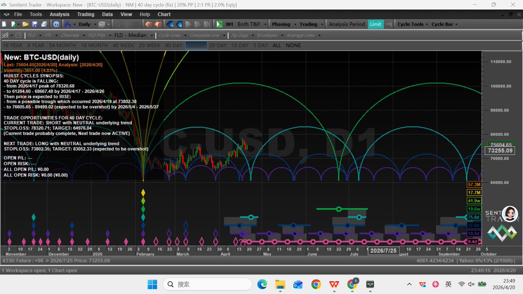Image resolution: width=523 pixels, height=294 pixels.
Task: Open help via blue question mark icon
Action: pyautogui.click(x=56, y=24)
